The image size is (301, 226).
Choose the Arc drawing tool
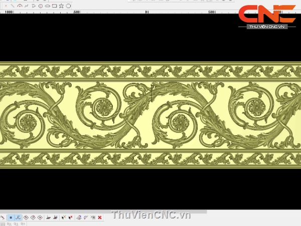(20, 6)
